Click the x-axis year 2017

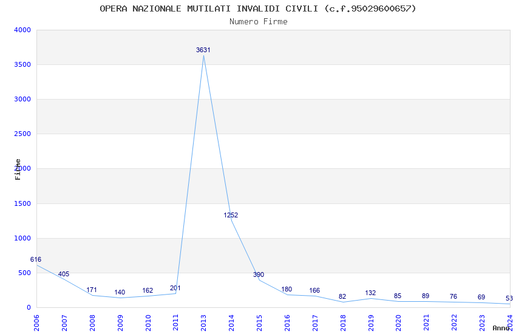pos(315,323)
